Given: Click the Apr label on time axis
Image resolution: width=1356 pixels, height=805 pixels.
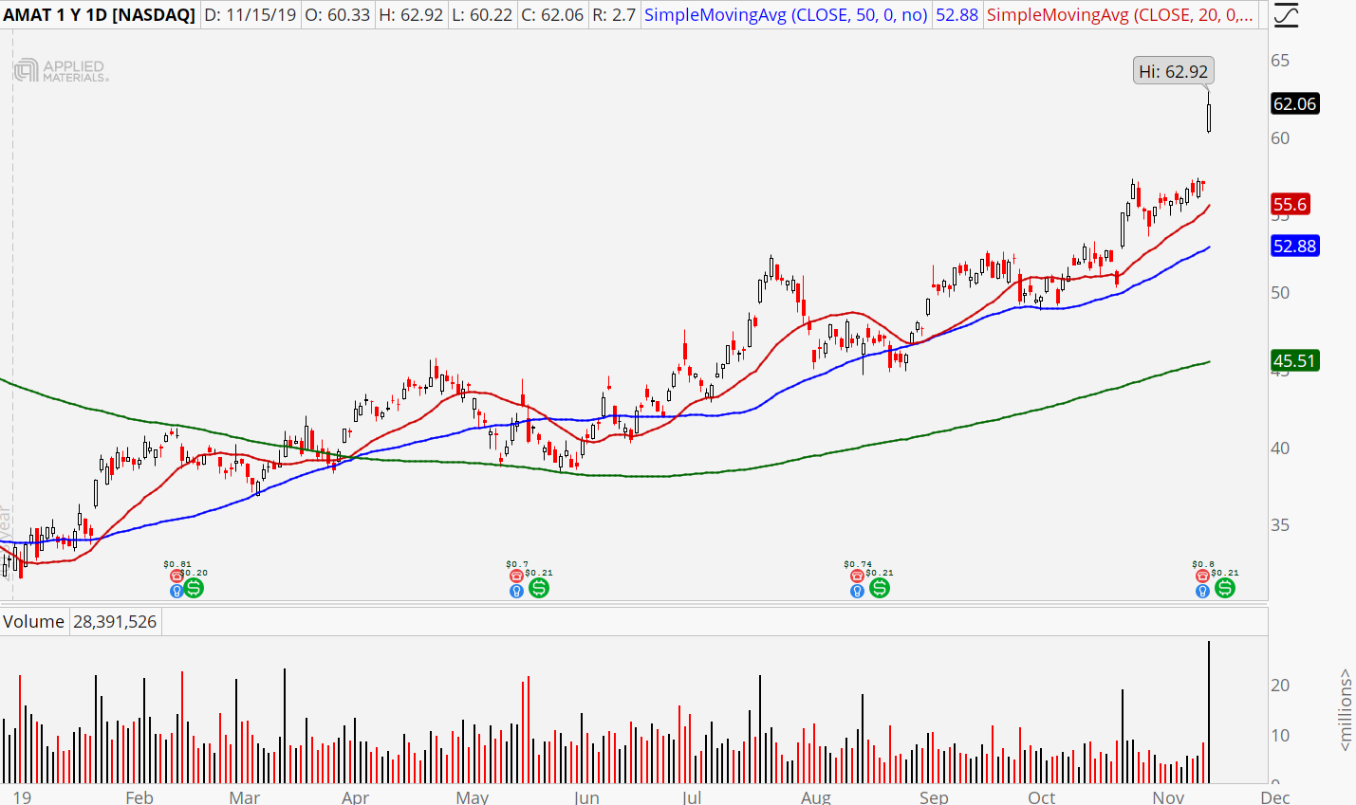Looking at the screenshot, I should coord(355,796).
